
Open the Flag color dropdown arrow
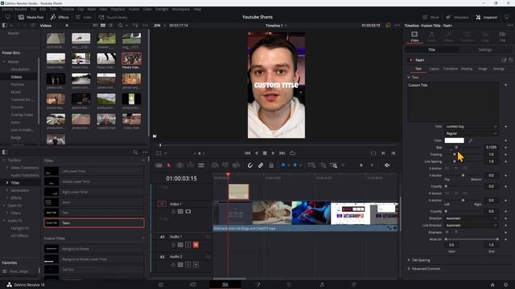pyautogui.click(x=289, y=165)
